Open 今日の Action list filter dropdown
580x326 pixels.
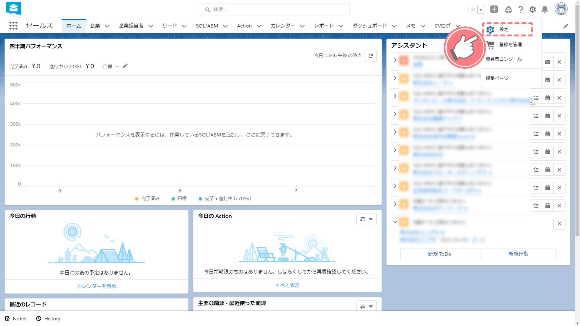367,219
